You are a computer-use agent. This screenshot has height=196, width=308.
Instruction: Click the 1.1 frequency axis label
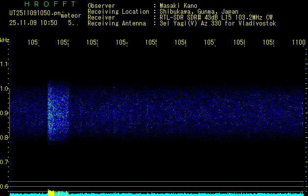pos(4,64)
